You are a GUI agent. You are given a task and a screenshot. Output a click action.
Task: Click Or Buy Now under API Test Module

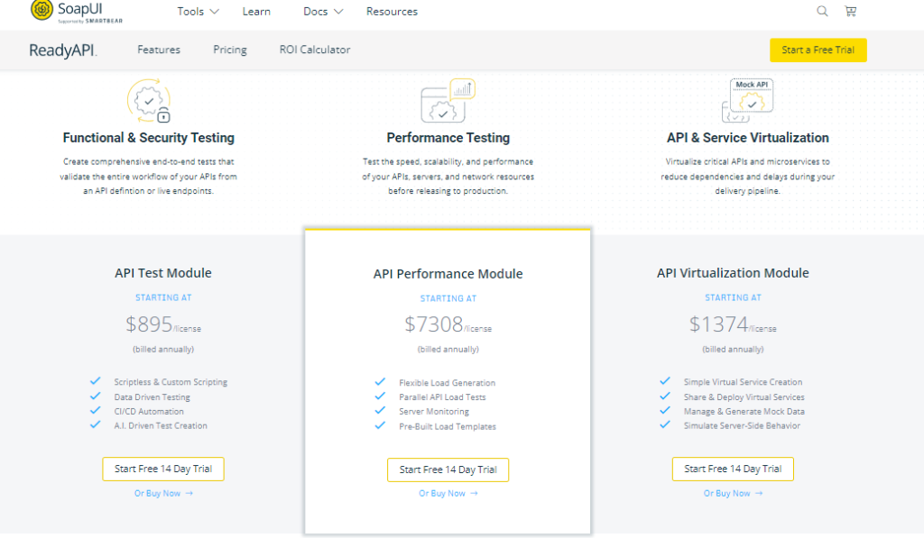(163, 493)
